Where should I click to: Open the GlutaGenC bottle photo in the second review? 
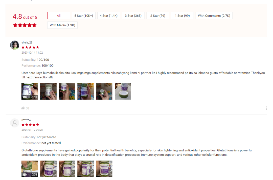coord(48,169)
